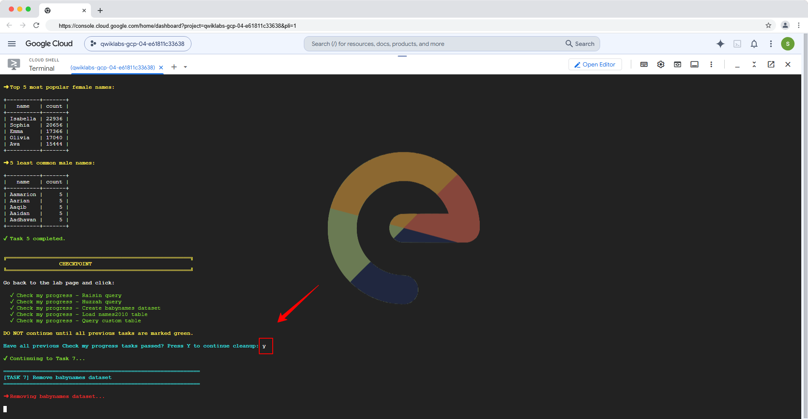Expand the project picker qwiklabs-gcp-04-e61811c33638
Screen dimensions: 808x419
pyautogui.click(x=138, y=44)
